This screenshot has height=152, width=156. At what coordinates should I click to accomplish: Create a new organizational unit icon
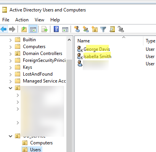click(x=95, y=29)
